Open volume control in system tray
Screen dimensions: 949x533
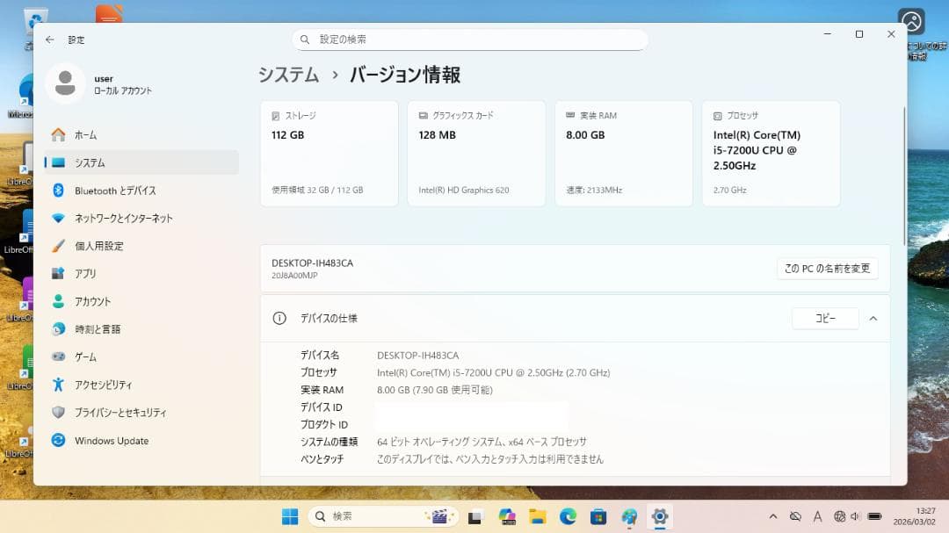point(855,516)
